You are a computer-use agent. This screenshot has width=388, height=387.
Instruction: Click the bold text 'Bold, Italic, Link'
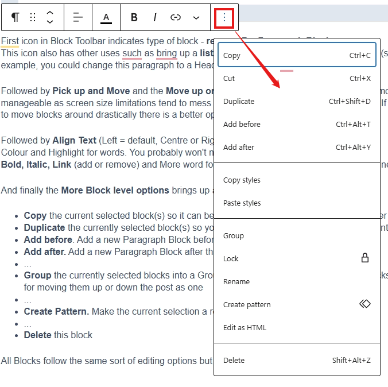36,164
